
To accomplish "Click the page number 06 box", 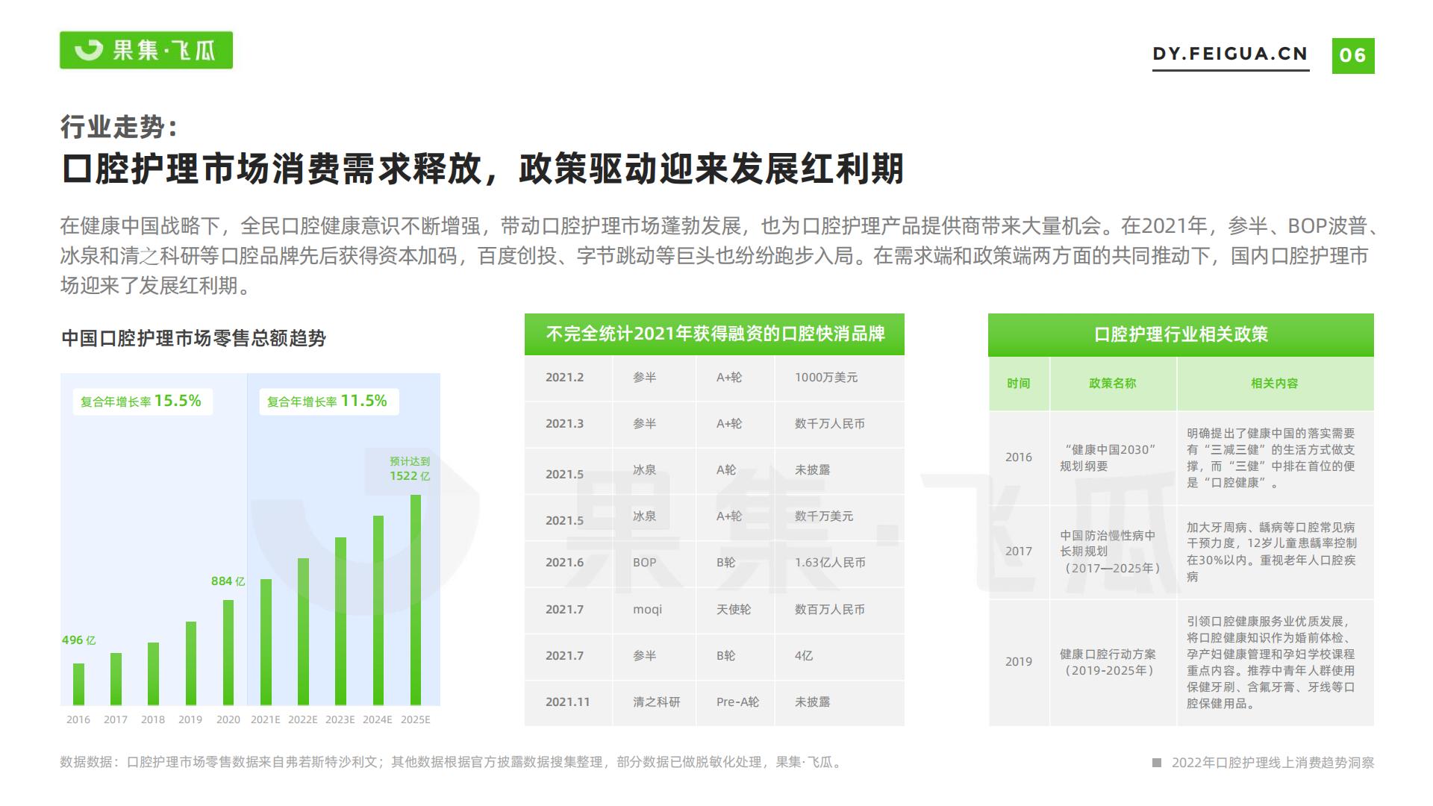I will [1352, 55].
